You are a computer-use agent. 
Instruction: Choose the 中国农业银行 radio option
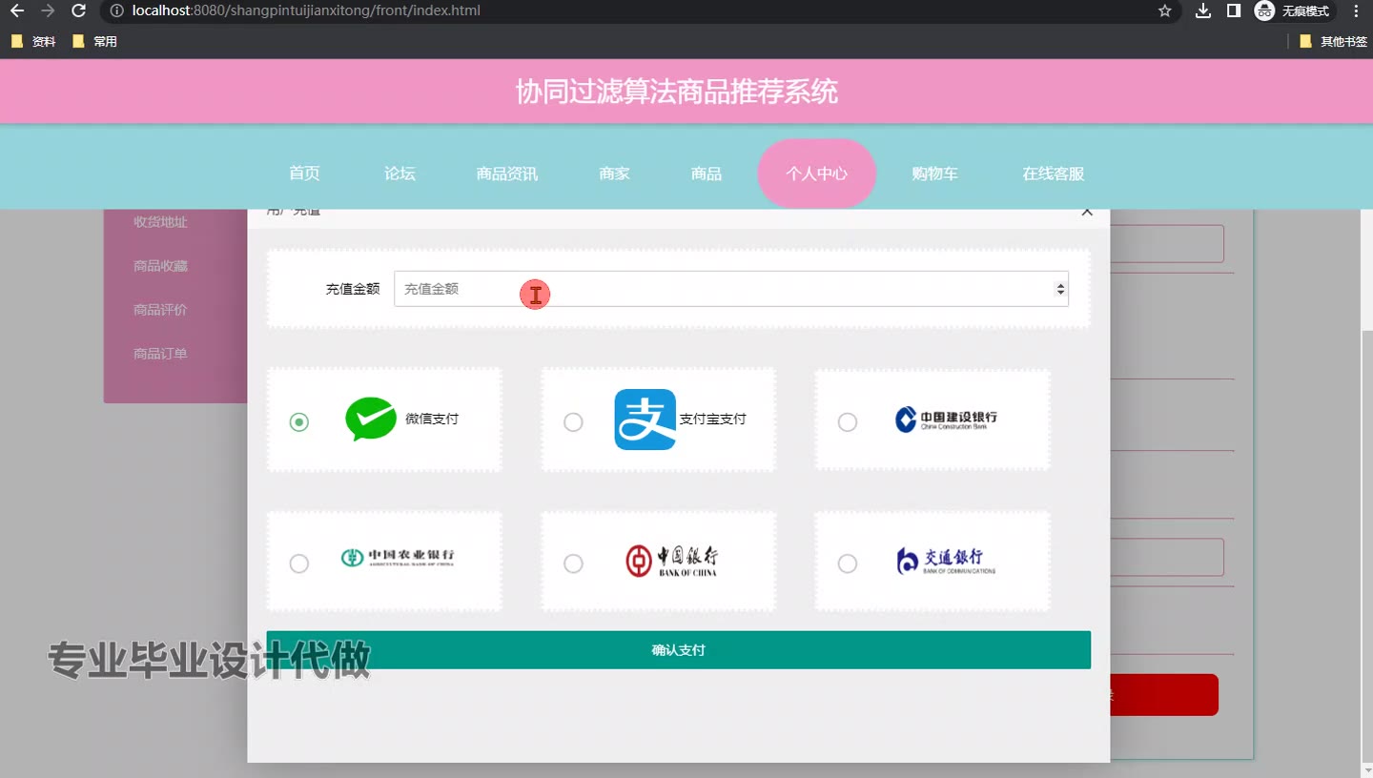[x=299, y=563]
